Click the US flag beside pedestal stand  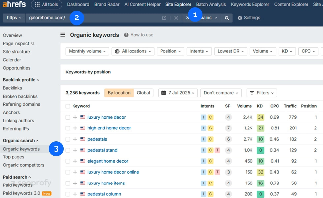(x=83, y=150)
